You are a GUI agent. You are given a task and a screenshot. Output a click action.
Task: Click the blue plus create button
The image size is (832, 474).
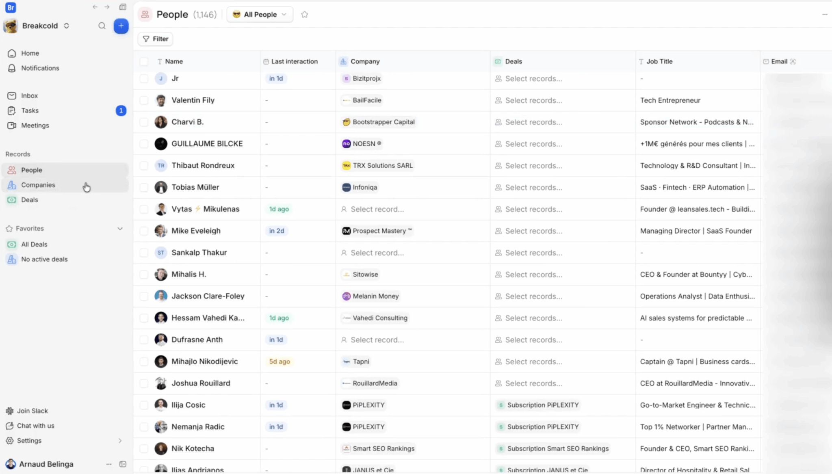(121, 26)
